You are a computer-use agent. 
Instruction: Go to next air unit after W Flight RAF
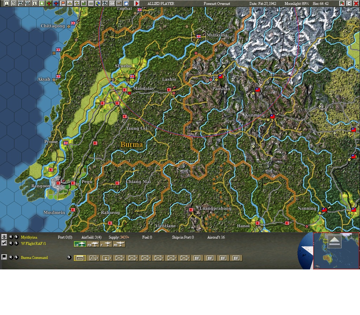click(17, 243)
